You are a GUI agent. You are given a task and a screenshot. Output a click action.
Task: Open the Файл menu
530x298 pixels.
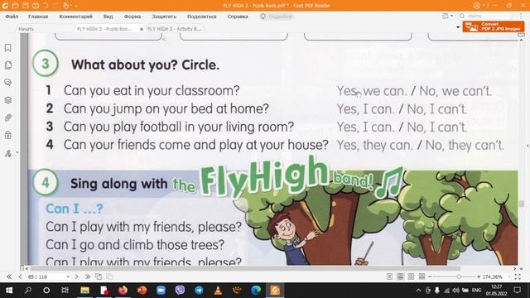(x=12, y=17)
